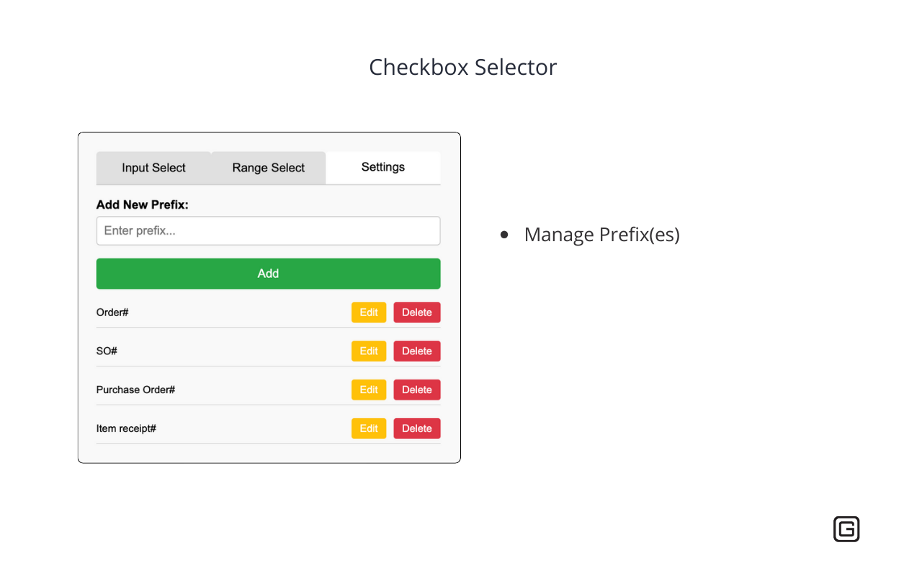This screenshot has height=576, width=922.
Task: Select the Item receipt# row label
Action: pyautogui.click(x=126, y=428)
